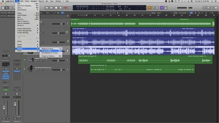Click the EQ thumbnail on channel strip
219x123 pixels.
click(x=6, y=65)
